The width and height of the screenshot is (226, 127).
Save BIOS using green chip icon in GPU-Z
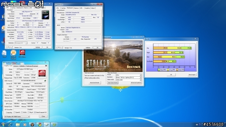pos(45,81)
